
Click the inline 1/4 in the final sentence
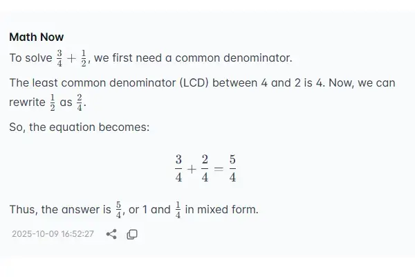(x=177, y=209)
